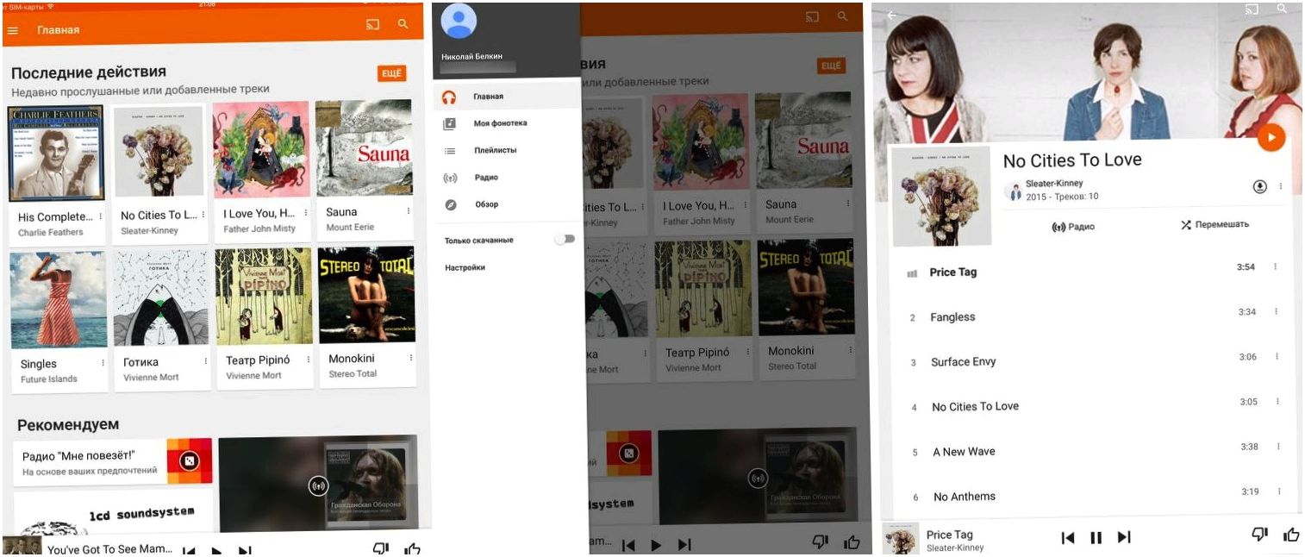This screenshot has height=557, width=1305.
Task: Open overflow menu for Театр Pipinó, left screen
Action: coord(308,360)
